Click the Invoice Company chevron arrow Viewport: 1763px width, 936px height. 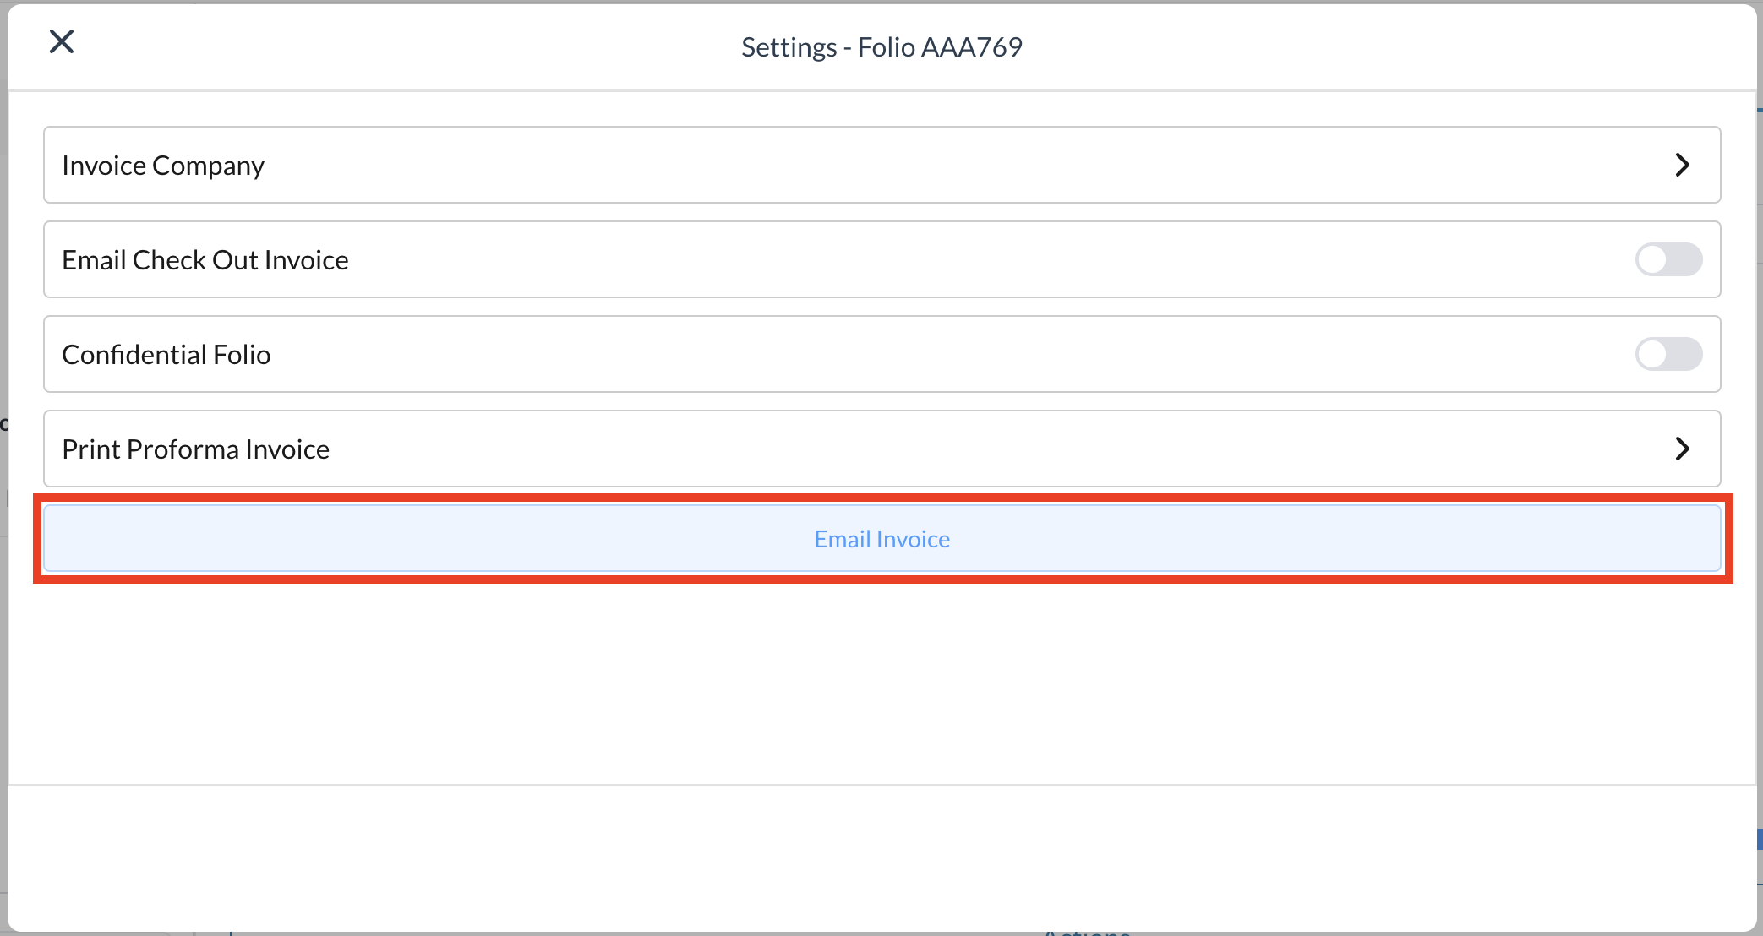point(1682,165)
